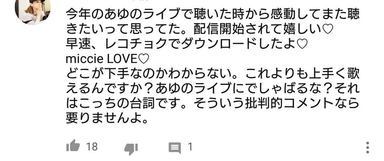The height and width of the screenshot is (161, 384).
Task: Click the heart after LOVE
Action: click(x=144, y=59)
